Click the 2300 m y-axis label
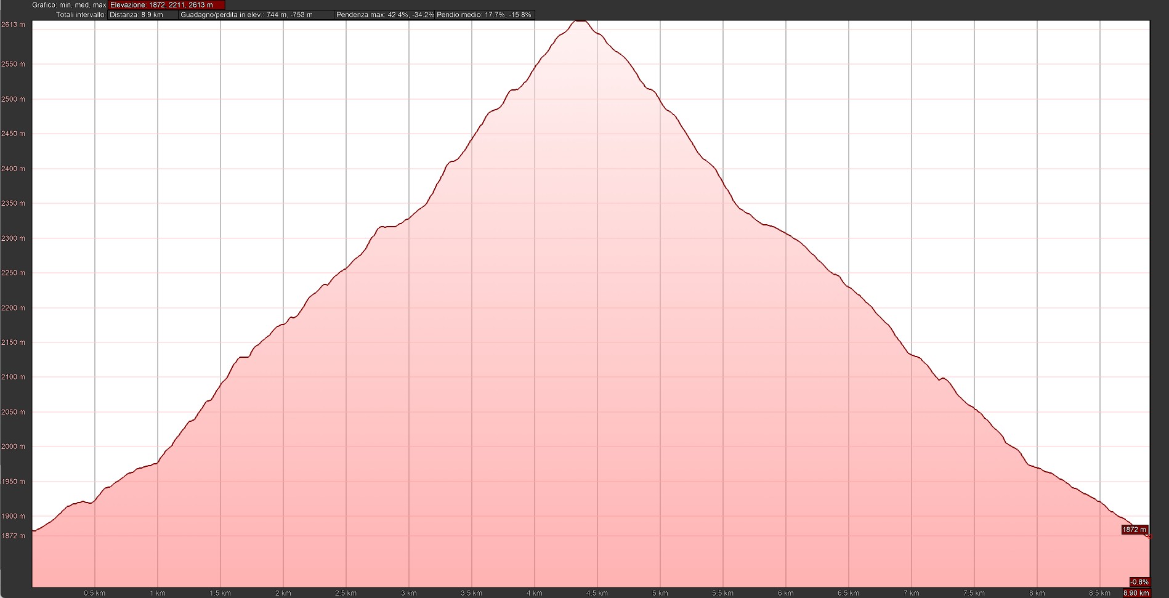 (x=13, y=238)
